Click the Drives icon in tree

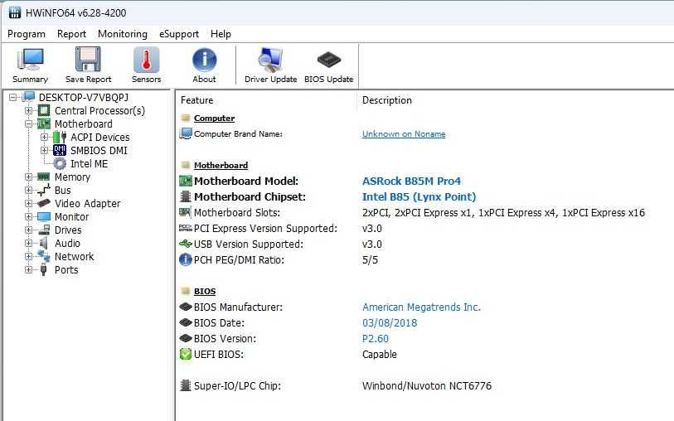pyautogui.click(x=43, y=230)
